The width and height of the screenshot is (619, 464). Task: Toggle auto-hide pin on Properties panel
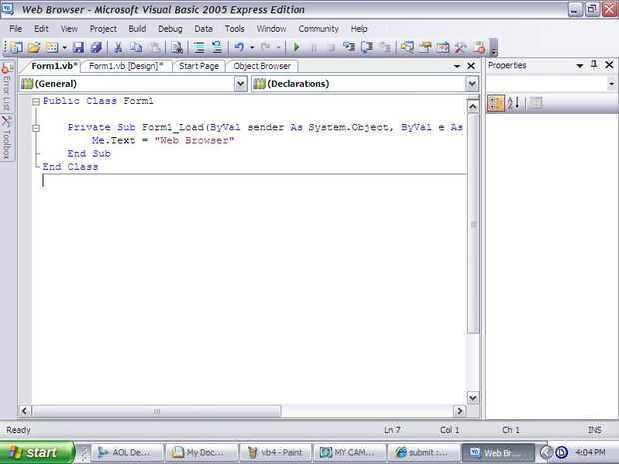pyautogui.click(x=594, y=65)
